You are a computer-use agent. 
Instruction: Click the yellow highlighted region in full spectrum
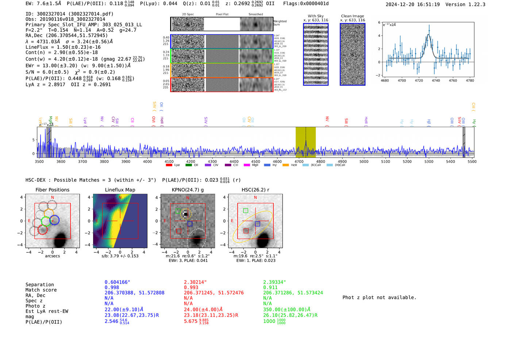coord(306,142)
